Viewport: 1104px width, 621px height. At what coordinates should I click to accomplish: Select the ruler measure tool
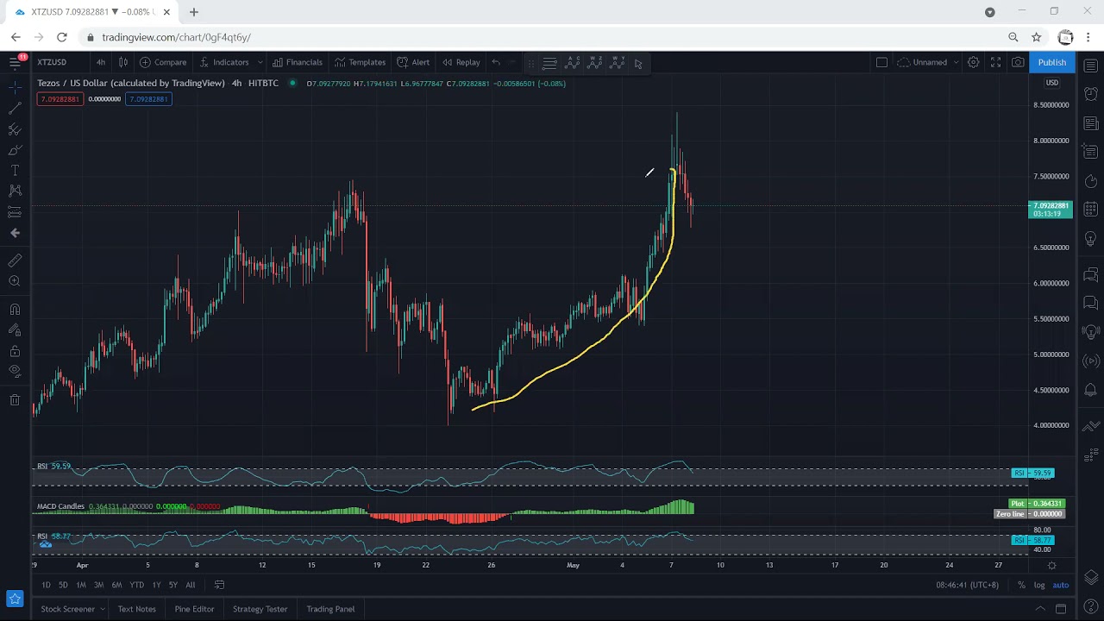(15, 260)
